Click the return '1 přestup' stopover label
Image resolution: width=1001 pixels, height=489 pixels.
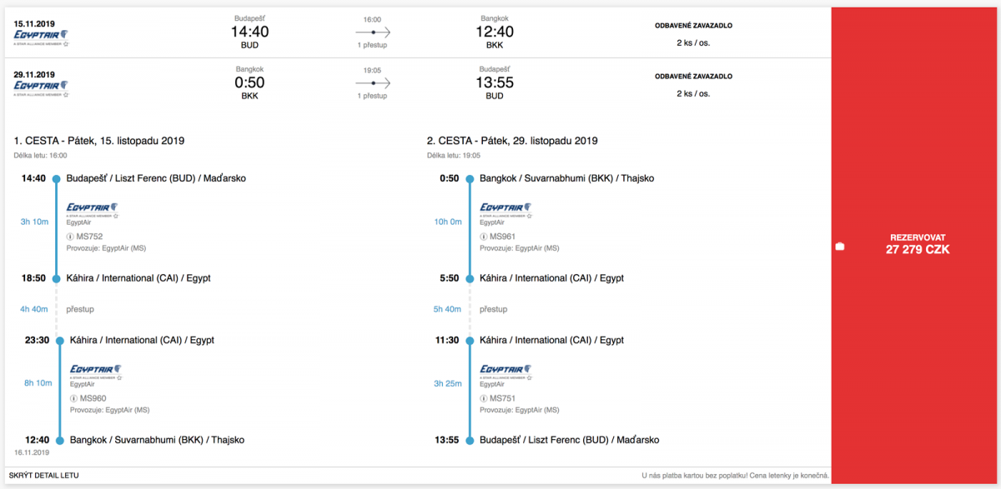pos(372,96)
